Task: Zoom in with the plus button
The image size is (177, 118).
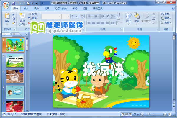Action: (x=165, y=114)
